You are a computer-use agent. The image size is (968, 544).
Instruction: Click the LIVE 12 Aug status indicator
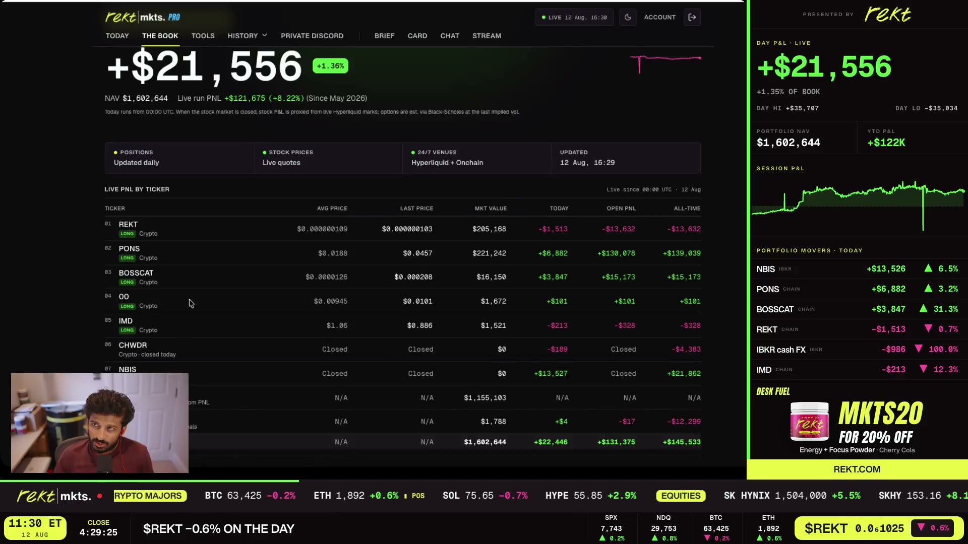pos(574,17)
